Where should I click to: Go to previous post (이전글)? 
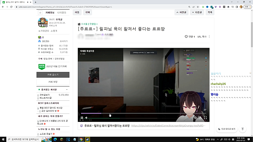tap(181, 12)
